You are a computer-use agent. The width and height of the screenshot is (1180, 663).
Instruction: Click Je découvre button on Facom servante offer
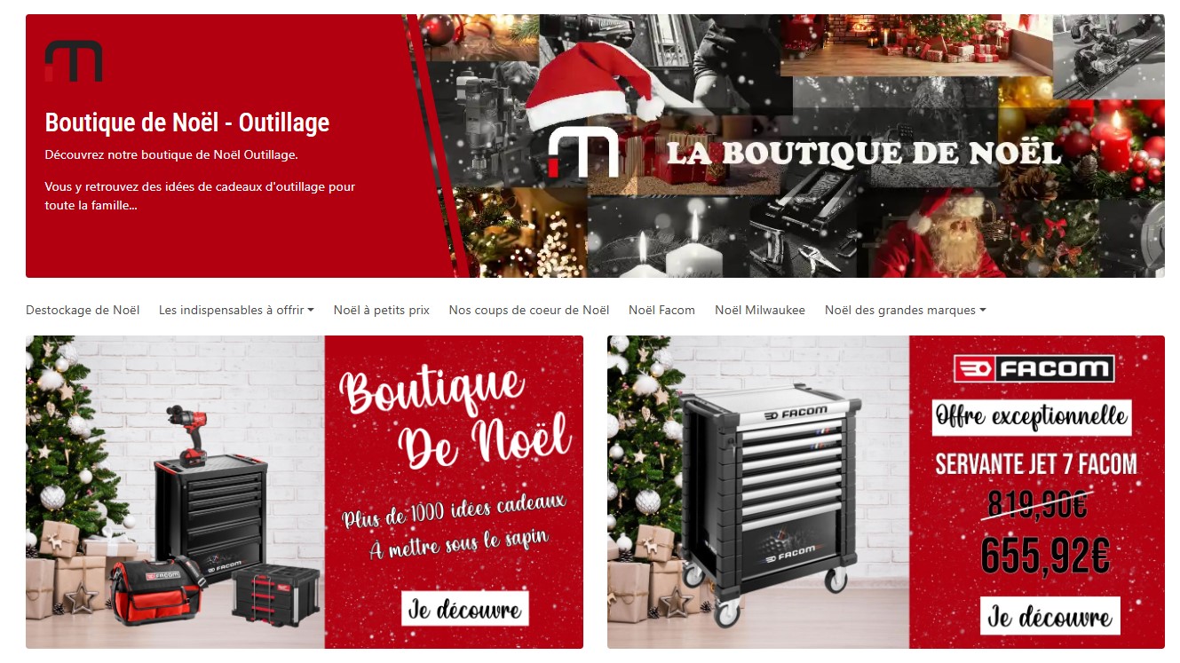(1049, 616)
